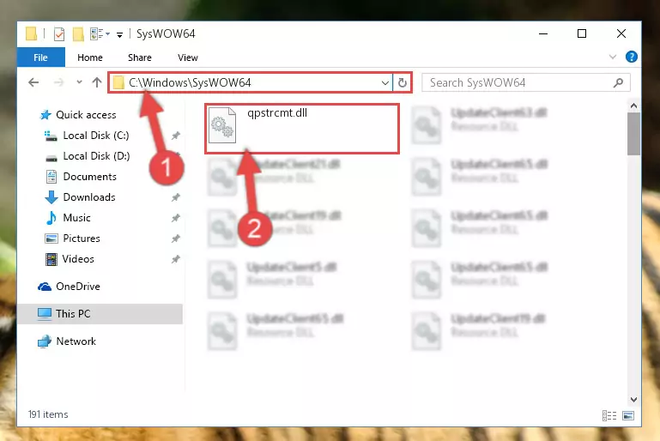The height and width of the screenshot is (441, 660).
Task: Go up one folder level
Action: point(97,82)
